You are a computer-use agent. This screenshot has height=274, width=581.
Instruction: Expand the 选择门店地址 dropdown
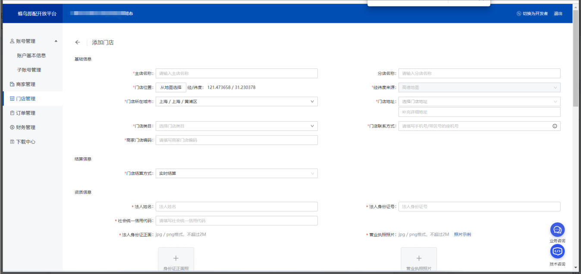tap(479, 102)
